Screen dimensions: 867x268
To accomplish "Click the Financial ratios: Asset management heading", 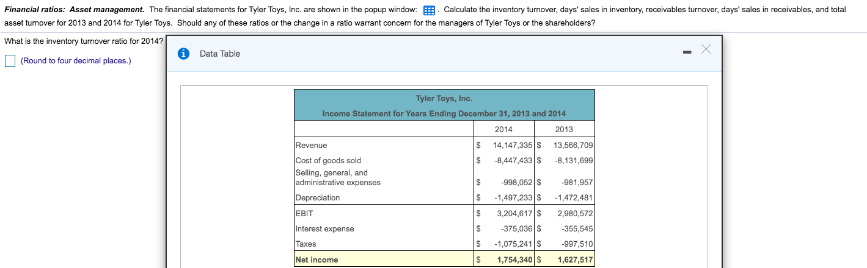I will [75, 10].
